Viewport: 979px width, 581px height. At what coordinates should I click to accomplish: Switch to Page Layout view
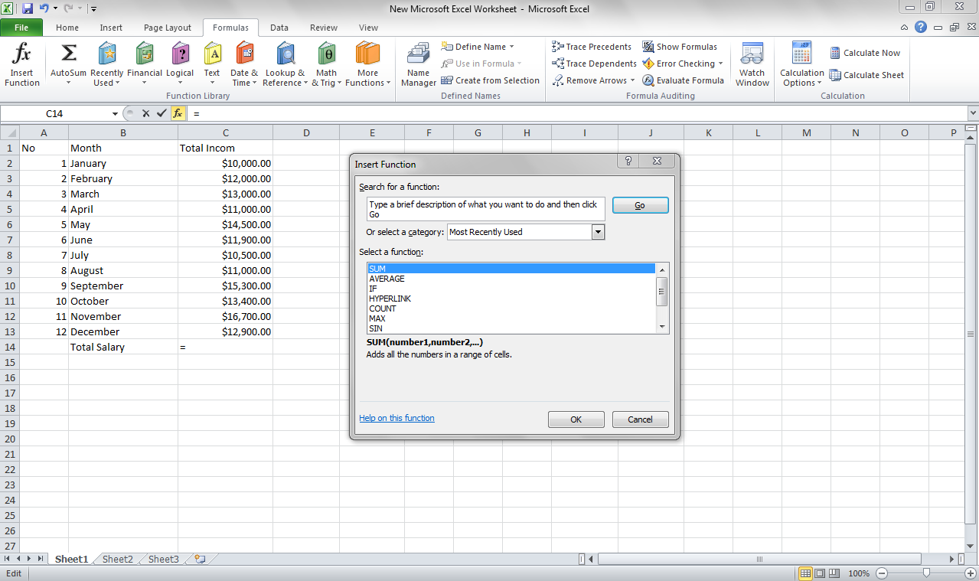818,573
